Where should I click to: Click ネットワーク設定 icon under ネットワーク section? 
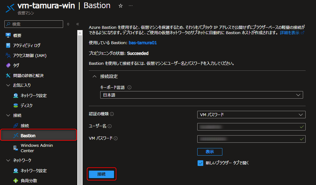click(x=15, y=171)
